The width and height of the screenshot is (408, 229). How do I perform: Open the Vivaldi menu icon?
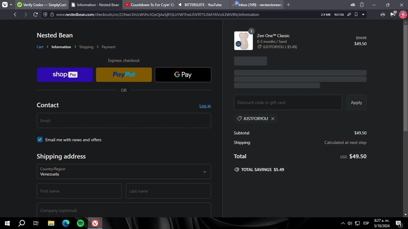click(x=5, y=5)
